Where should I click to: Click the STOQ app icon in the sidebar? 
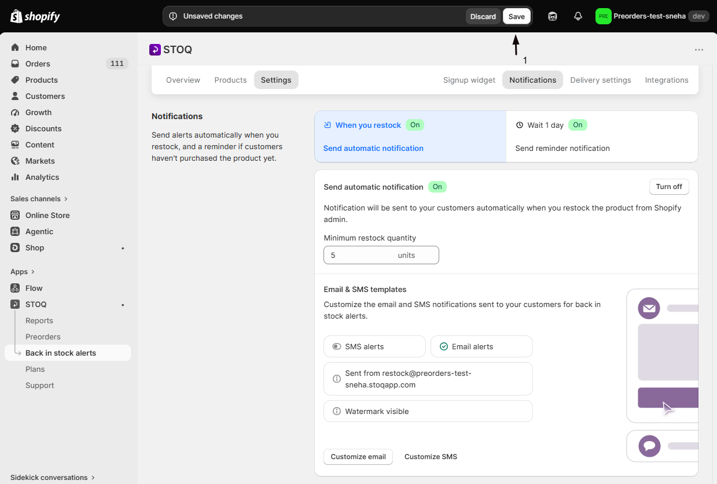click(x=15, y=304)
